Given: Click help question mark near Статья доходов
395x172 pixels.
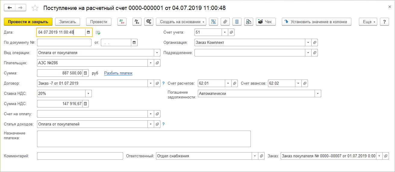Looking at the screenshot, I should [x=163, y=124].
